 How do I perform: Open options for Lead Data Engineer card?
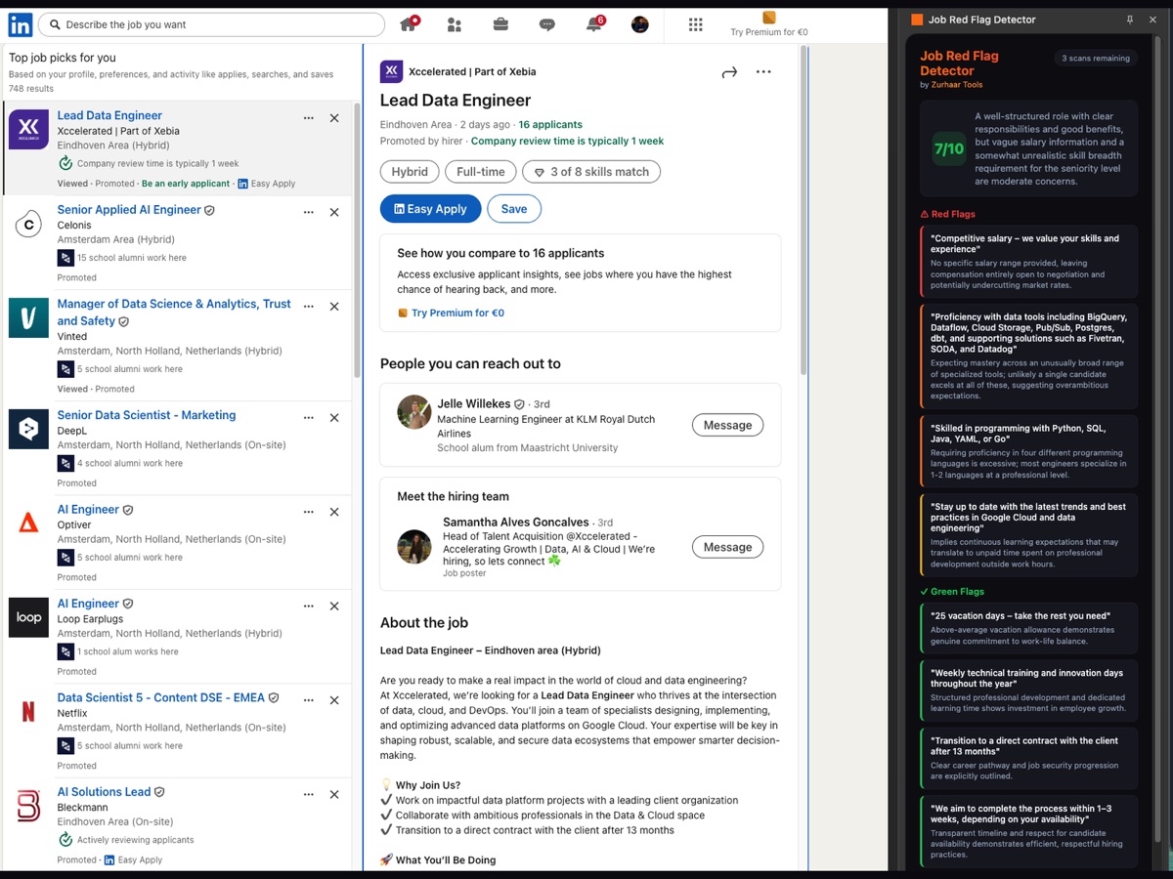pos(309,118)
